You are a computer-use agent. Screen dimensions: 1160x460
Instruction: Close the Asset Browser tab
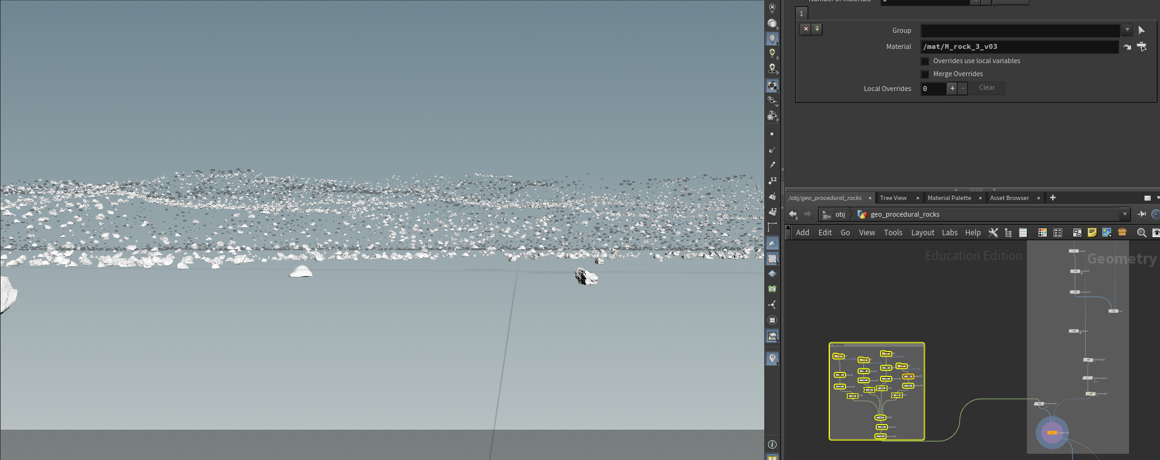pos(1039,198)
